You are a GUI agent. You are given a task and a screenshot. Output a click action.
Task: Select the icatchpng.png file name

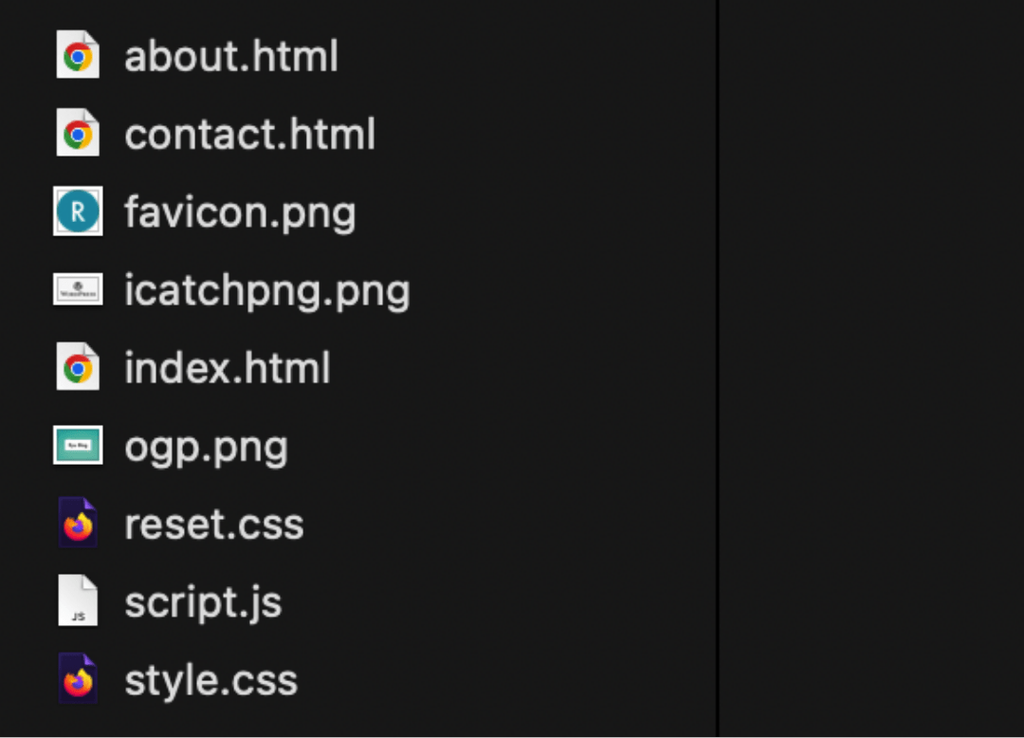coord(267,291)
